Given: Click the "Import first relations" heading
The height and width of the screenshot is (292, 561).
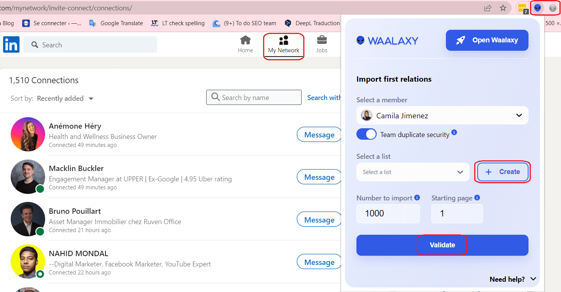Looking at the screenshot, I should coord(394,79).
